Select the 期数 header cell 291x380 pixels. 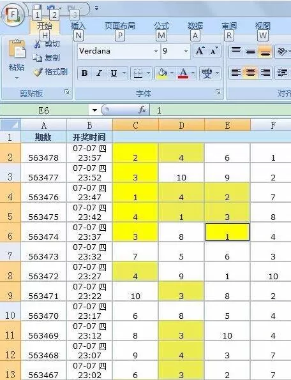coord(43,137)
